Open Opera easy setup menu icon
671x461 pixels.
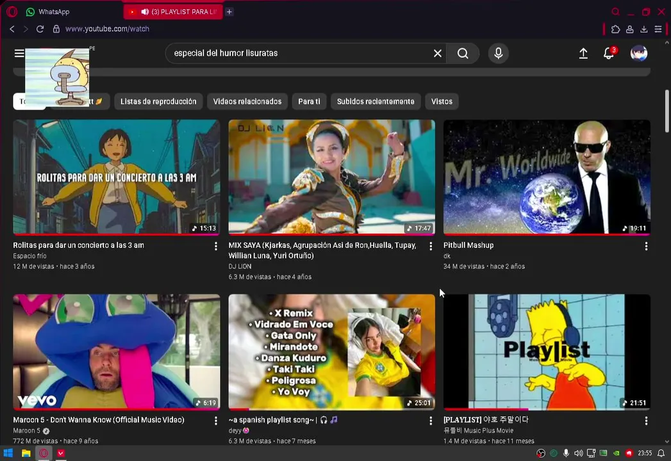[x=658, y=29]
